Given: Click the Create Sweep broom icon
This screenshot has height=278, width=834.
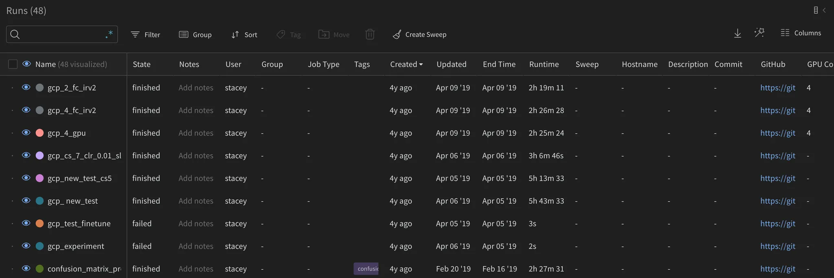Looking at the screenshot, I should point(397,35).
